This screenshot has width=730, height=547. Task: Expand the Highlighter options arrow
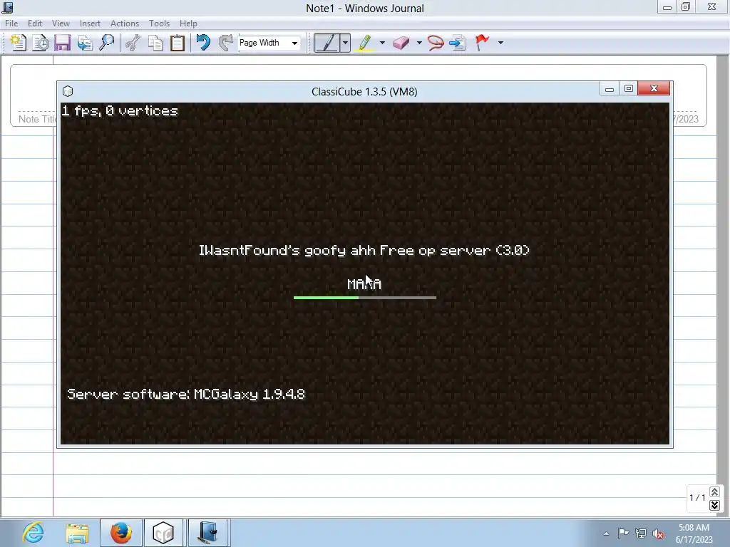[382, 43]
